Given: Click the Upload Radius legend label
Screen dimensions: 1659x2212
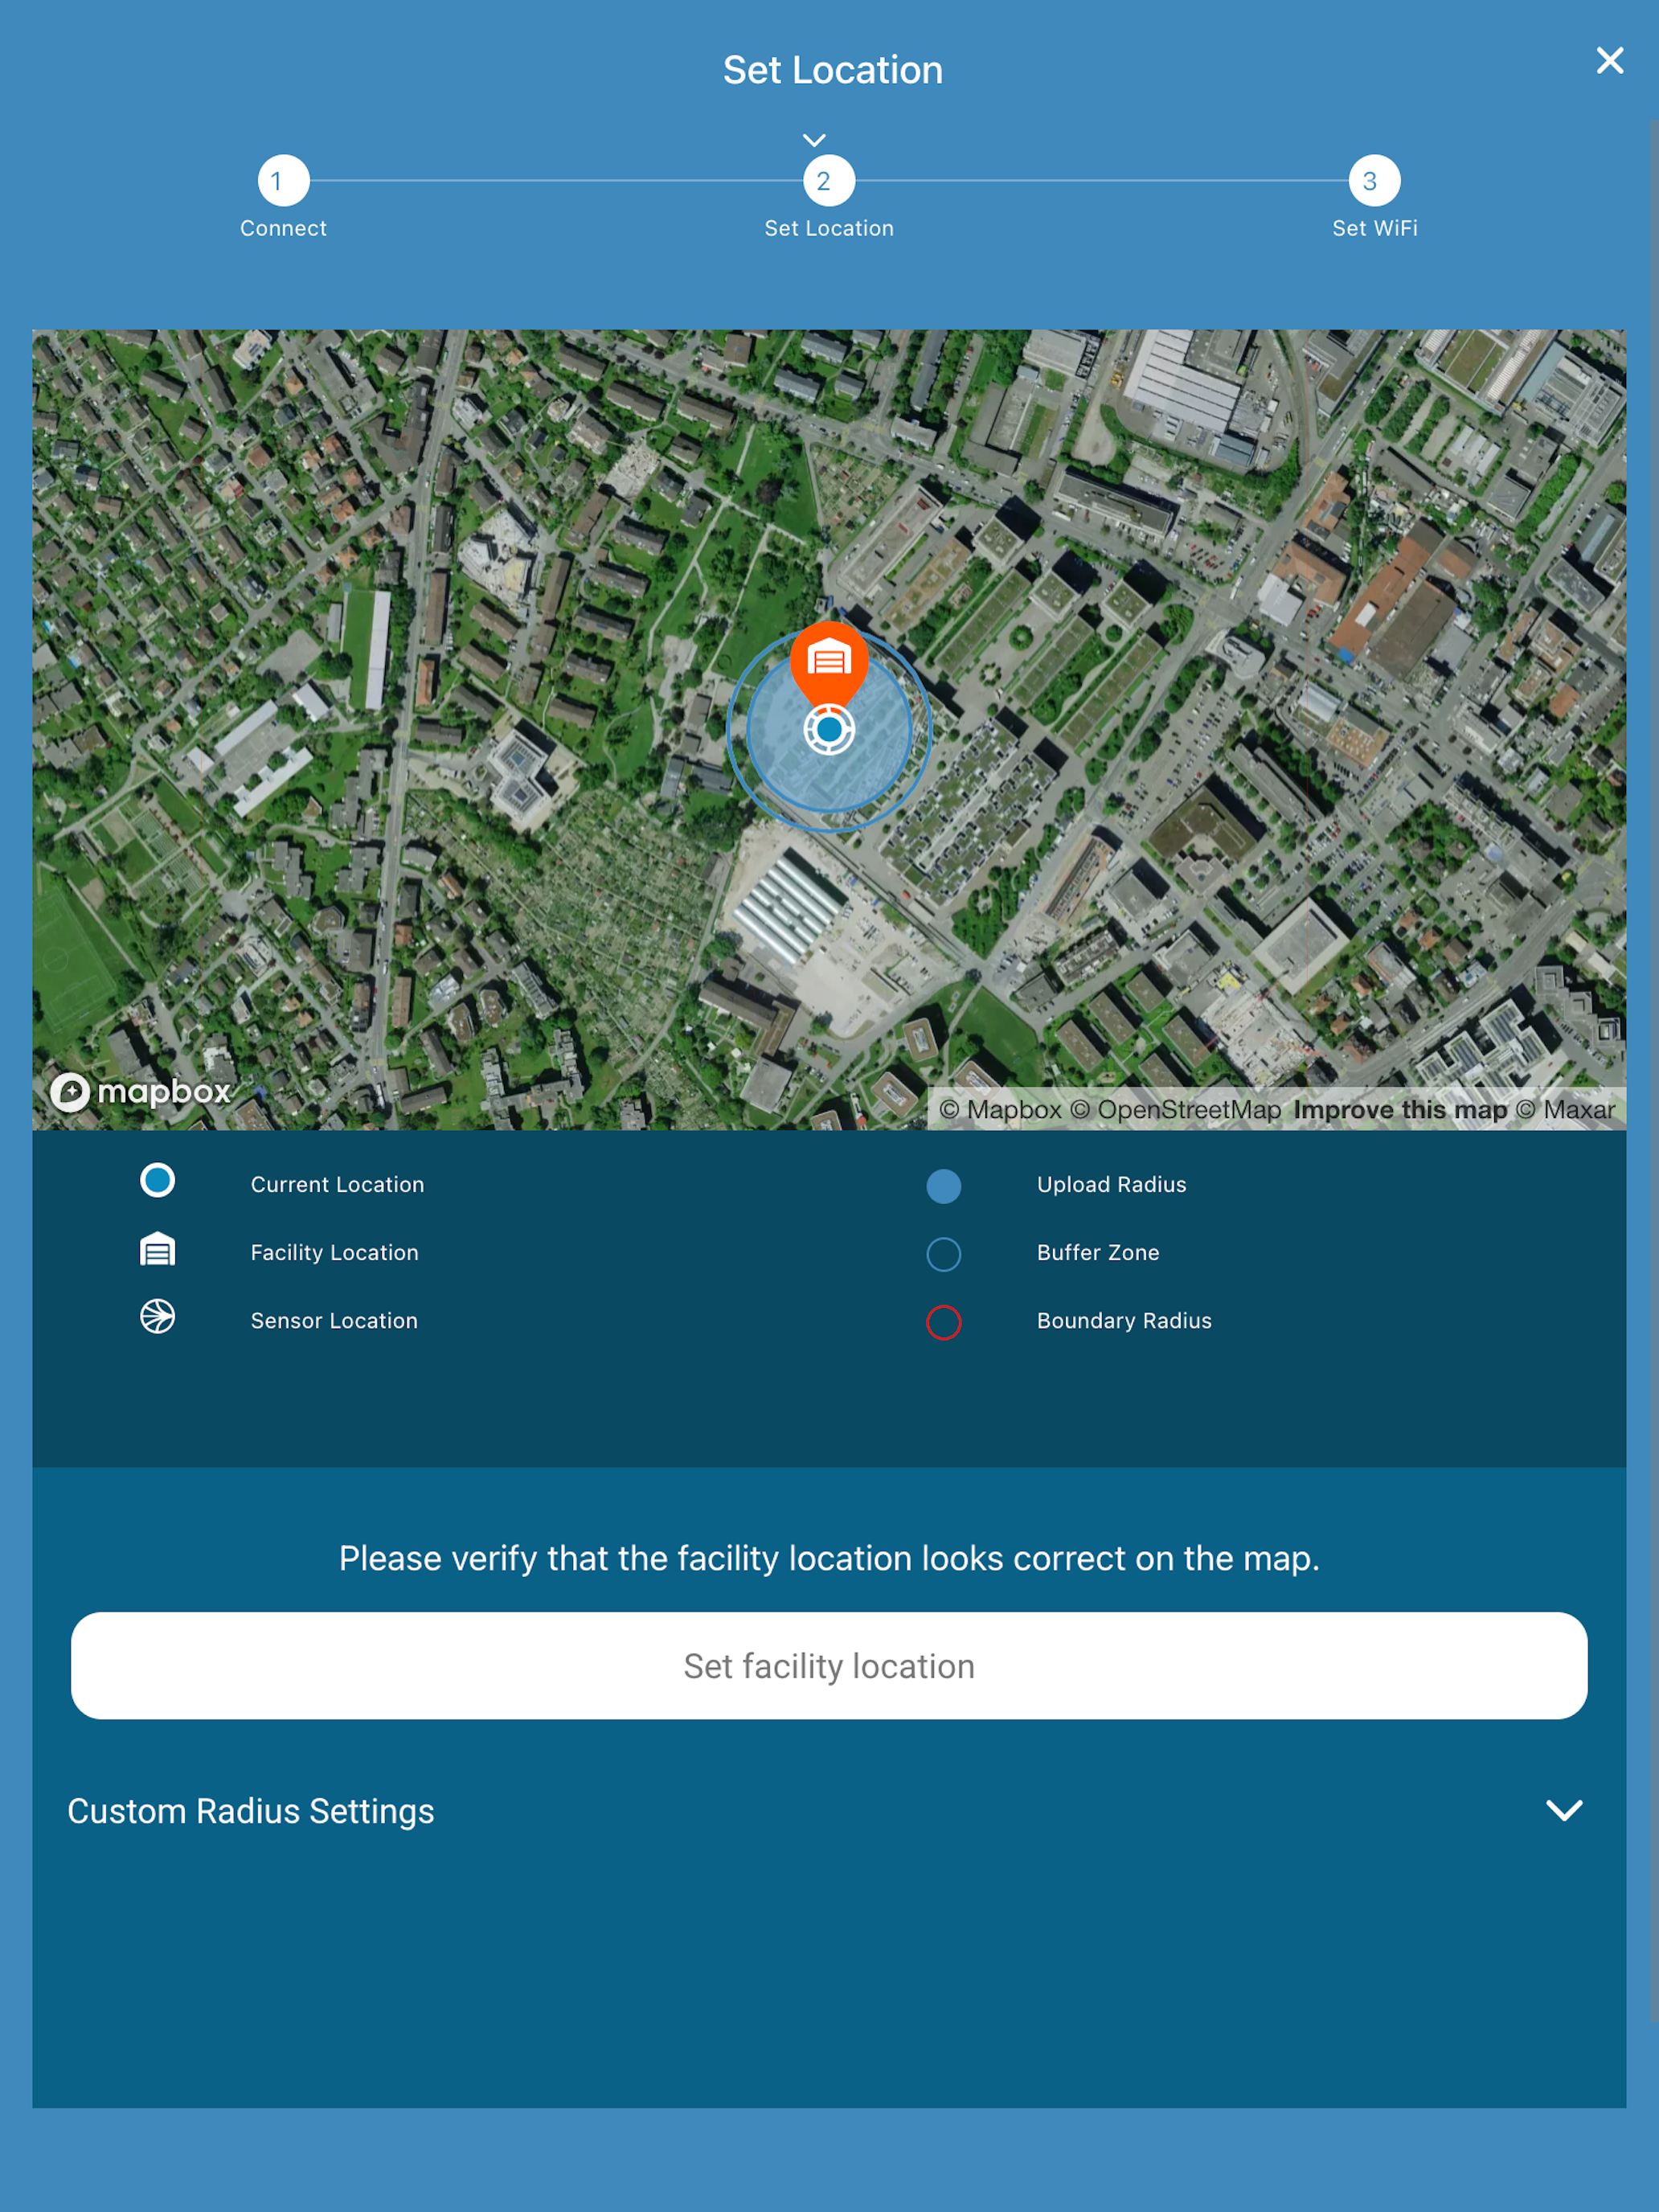Looking at the screenshot, I should coord(1112,1184).
